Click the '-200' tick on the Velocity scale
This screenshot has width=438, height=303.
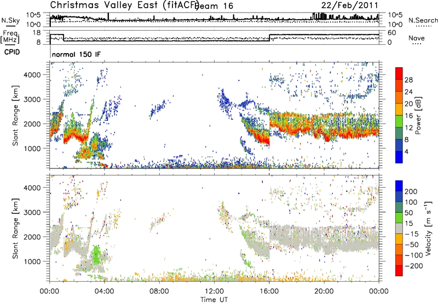pyautogui.click(x=414, y=266)
